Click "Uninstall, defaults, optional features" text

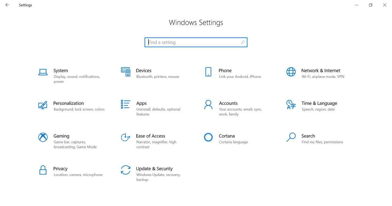[158, 112]
